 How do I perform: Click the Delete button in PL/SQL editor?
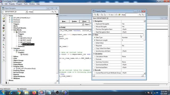74,21
